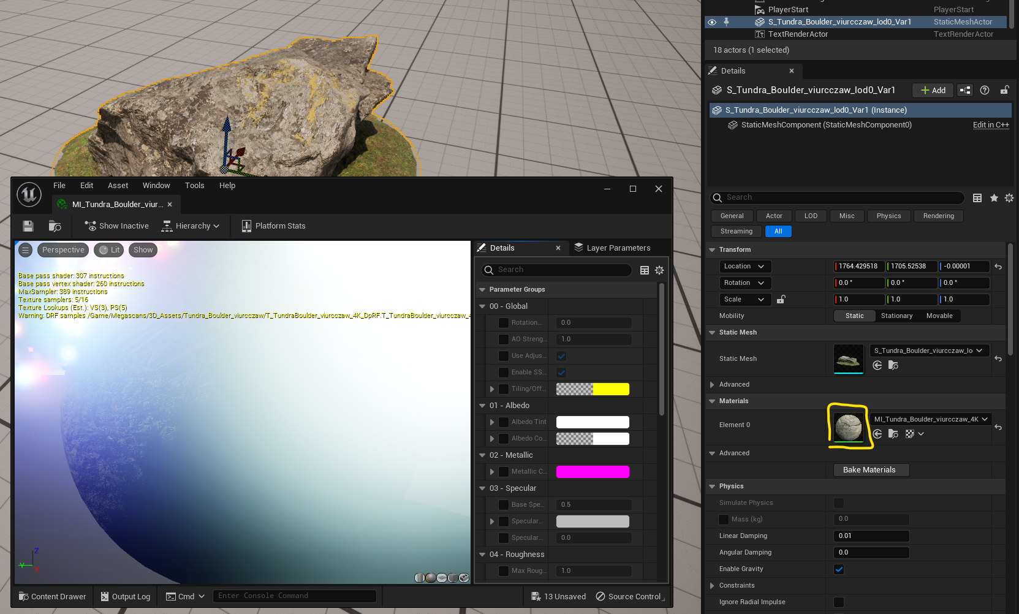Open the File menu in Material editor
The width and height of the screenshot is (1019, 614).
(59, 186)
